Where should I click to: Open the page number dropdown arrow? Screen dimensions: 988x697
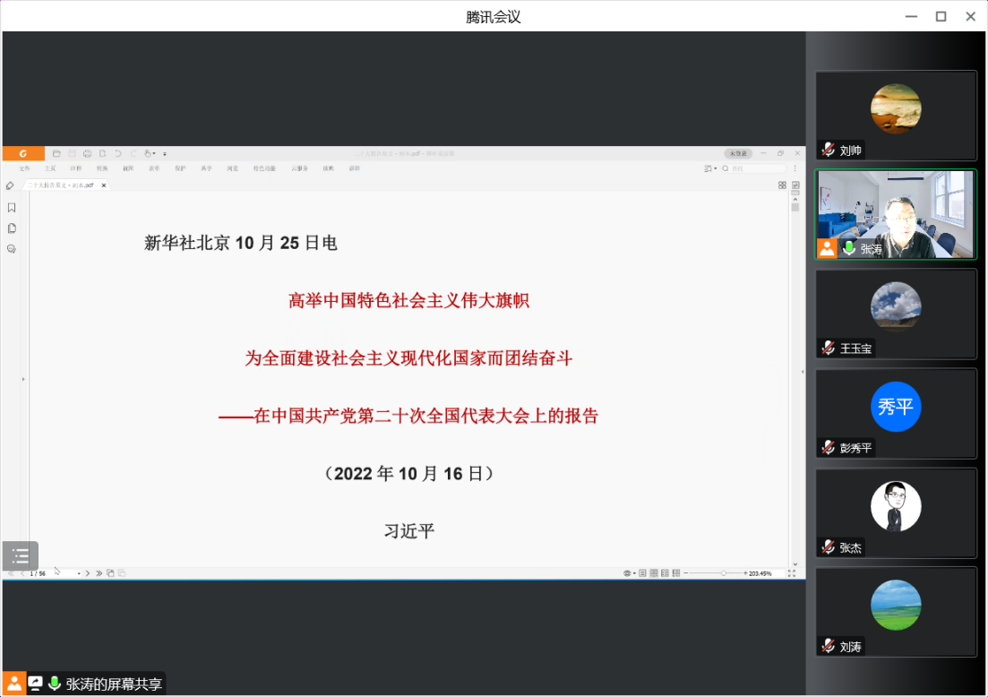pyautogui.click(x=79, y=573)
